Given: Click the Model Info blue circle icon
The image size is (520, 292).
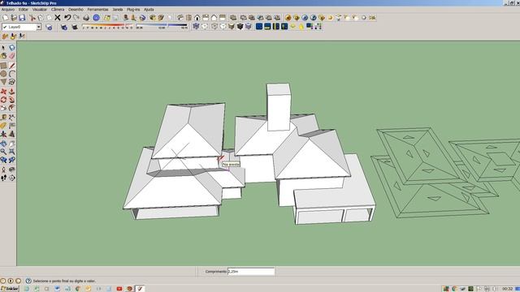Looking at the screenshot, I should [x=96, y=18].
